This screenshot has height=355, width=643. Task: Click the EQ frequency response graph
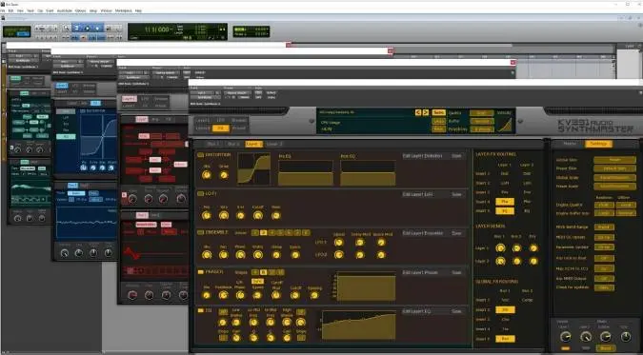(x=359, y=325)
